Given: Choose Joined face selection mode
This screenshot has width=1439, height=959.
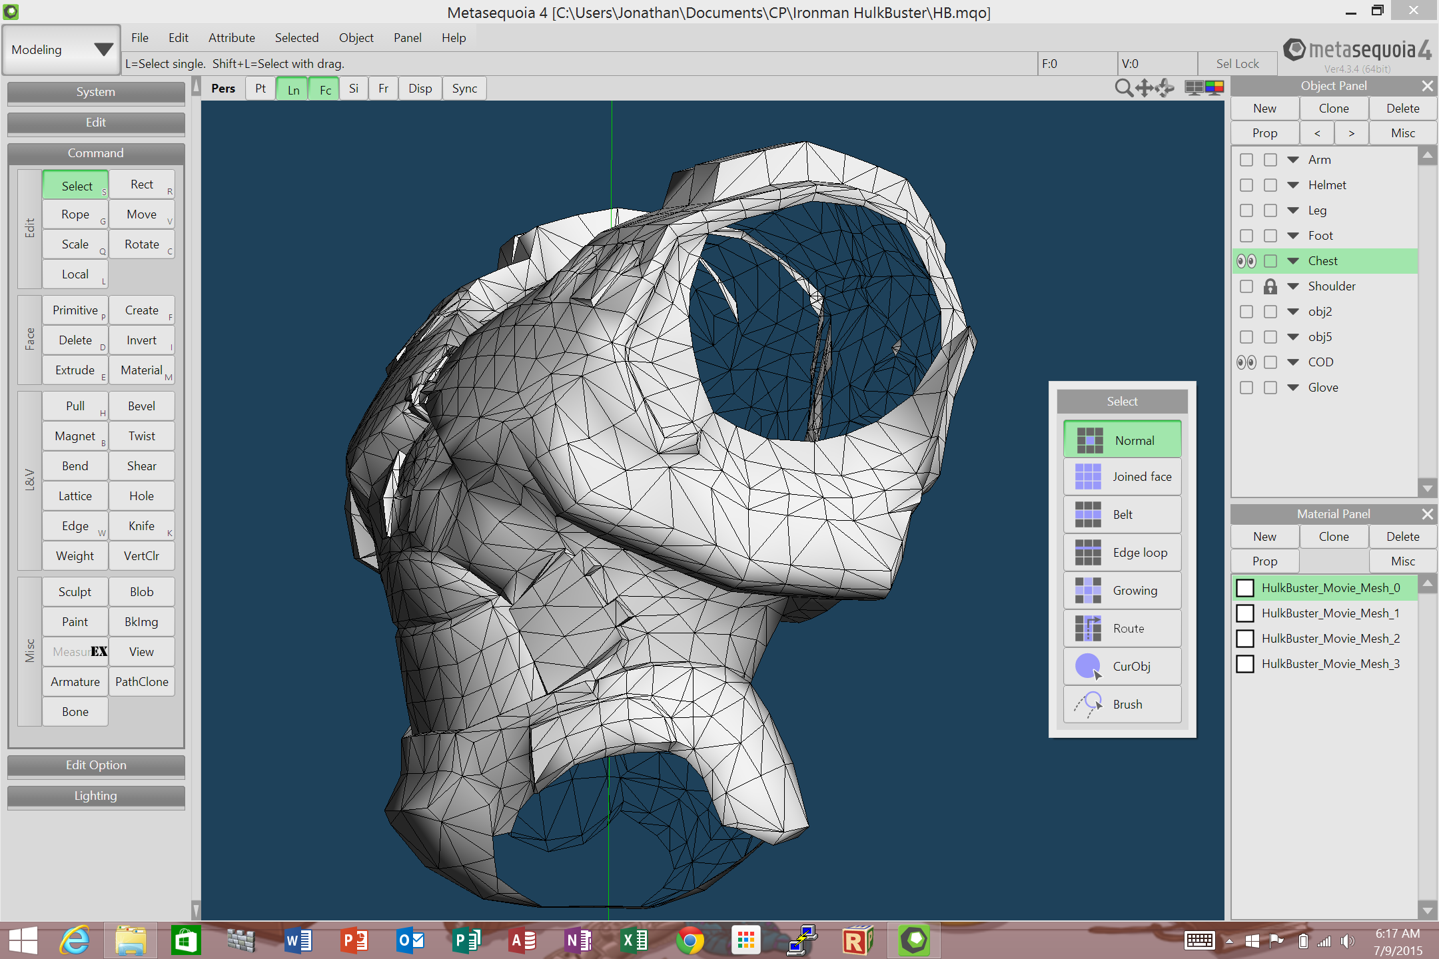Looking at the screenshot, I should click(x=1123, y=477).
